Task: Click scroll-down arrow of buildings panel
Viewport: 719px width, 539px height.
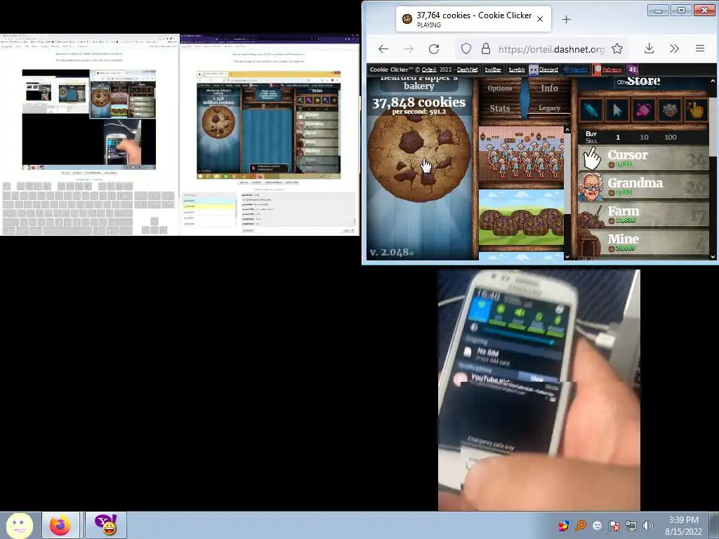Action: 567,257
